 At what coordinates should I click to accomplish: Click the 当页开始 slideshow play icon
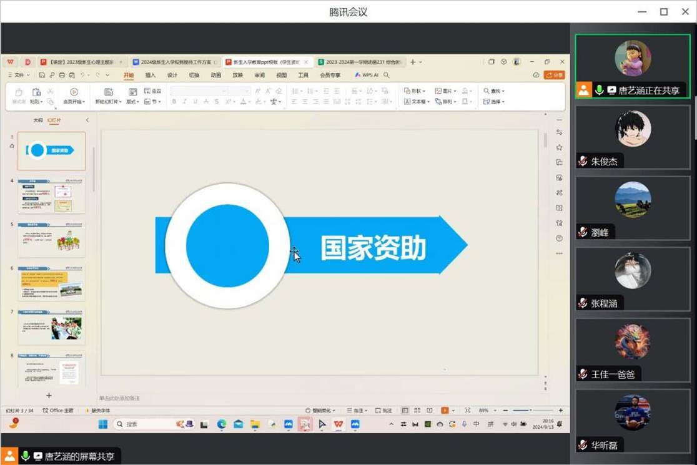74,92
